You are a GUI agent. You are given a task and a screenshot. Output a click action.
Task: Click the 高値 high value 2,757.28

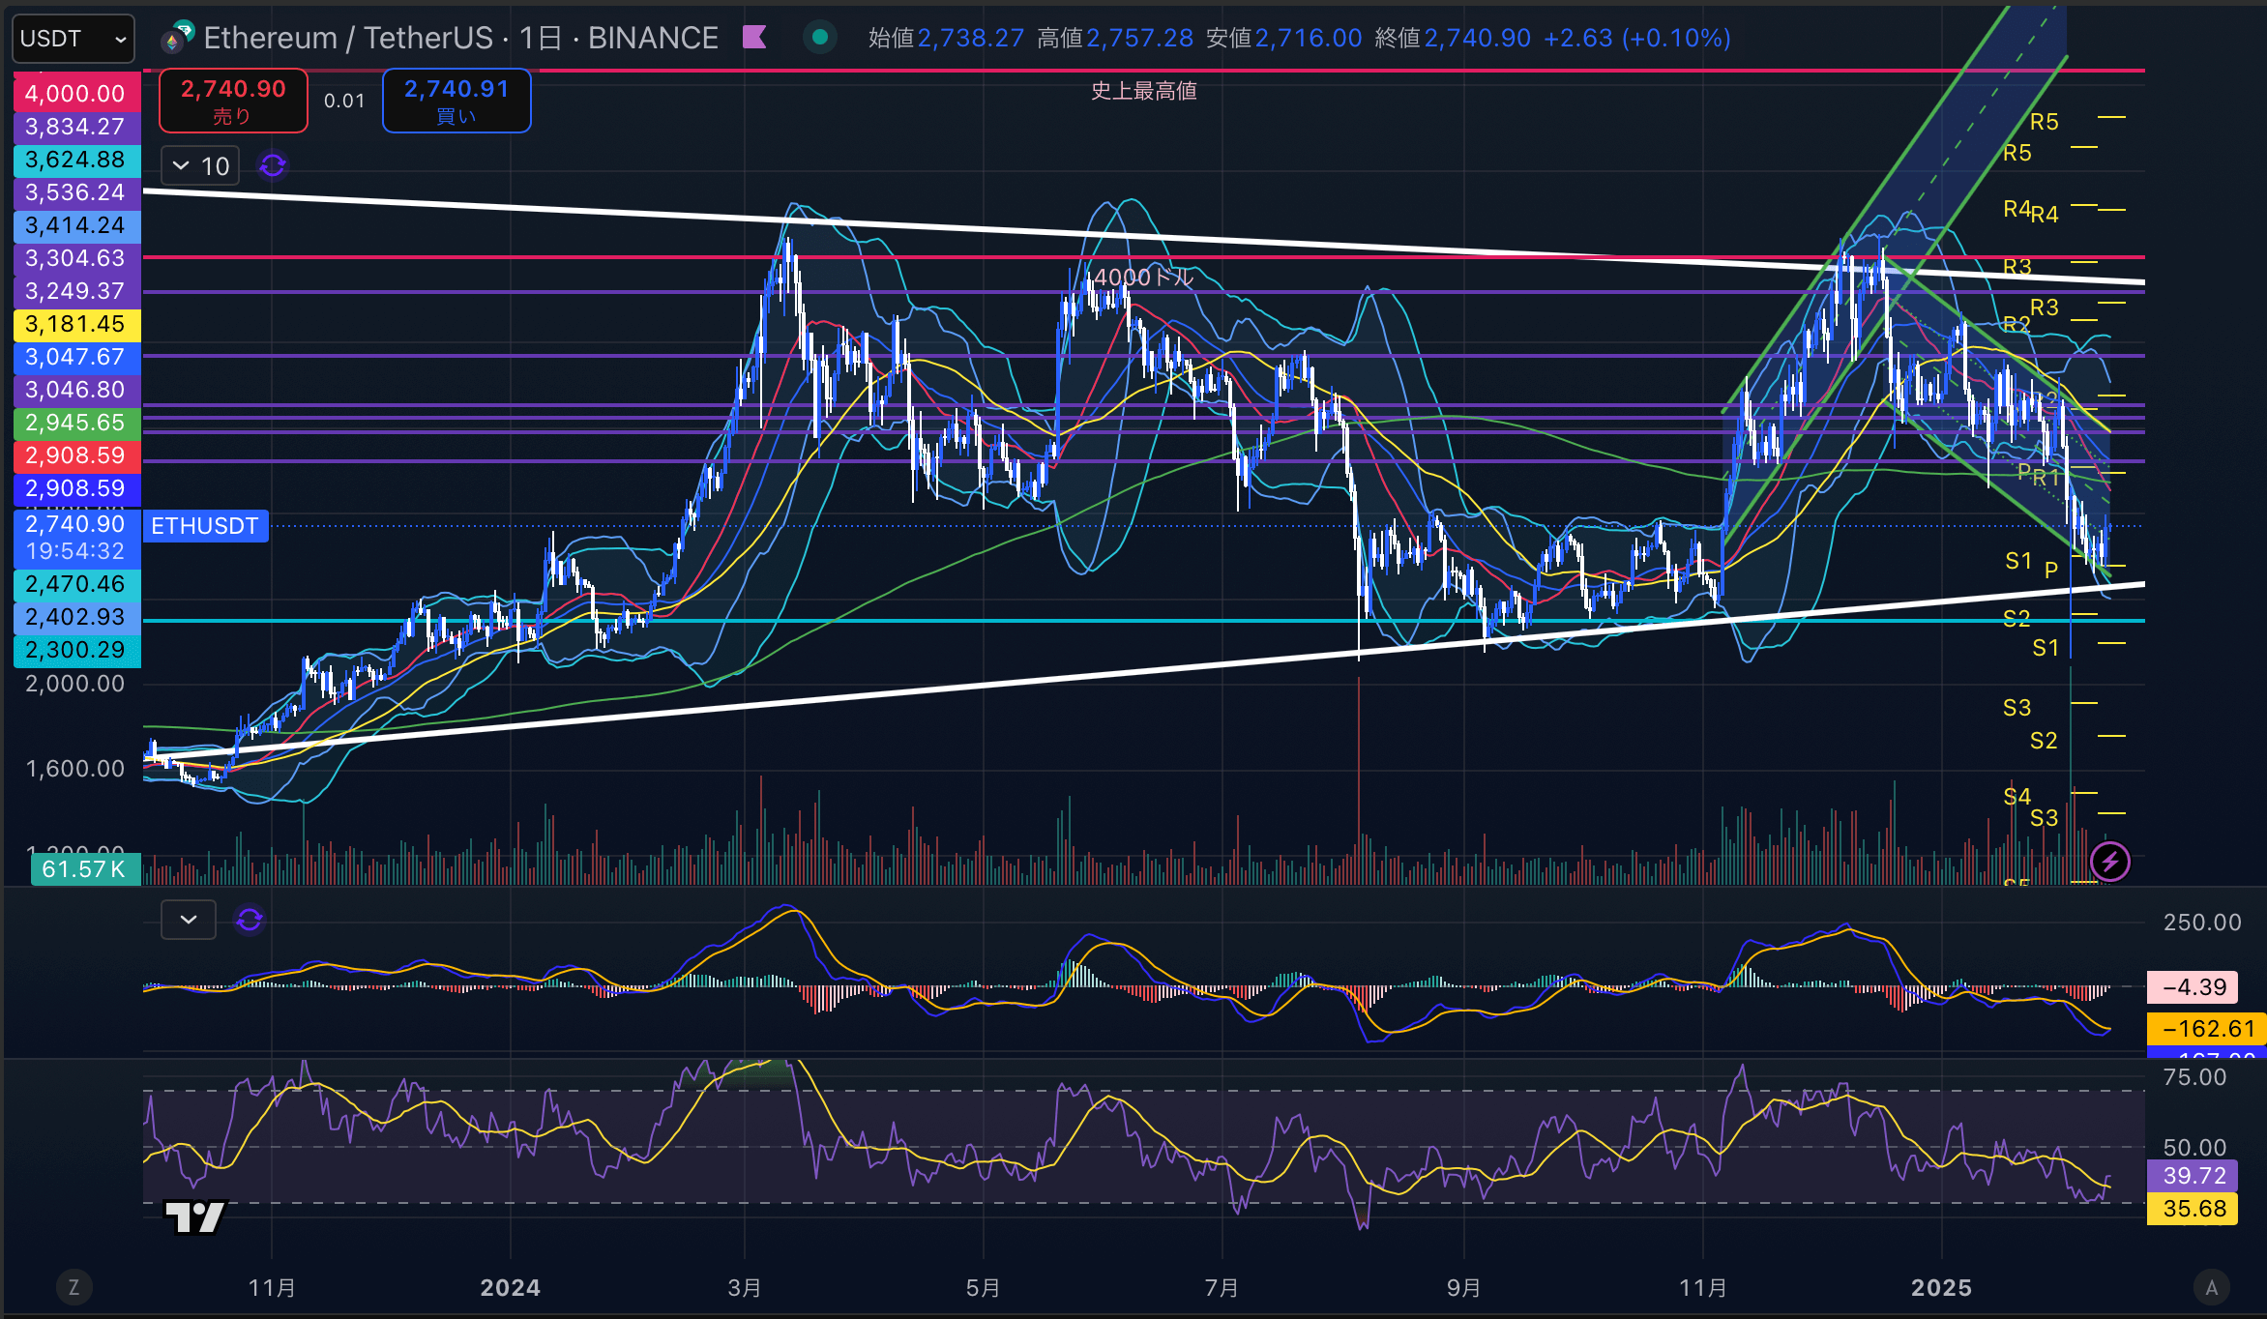coord(1139,38)
